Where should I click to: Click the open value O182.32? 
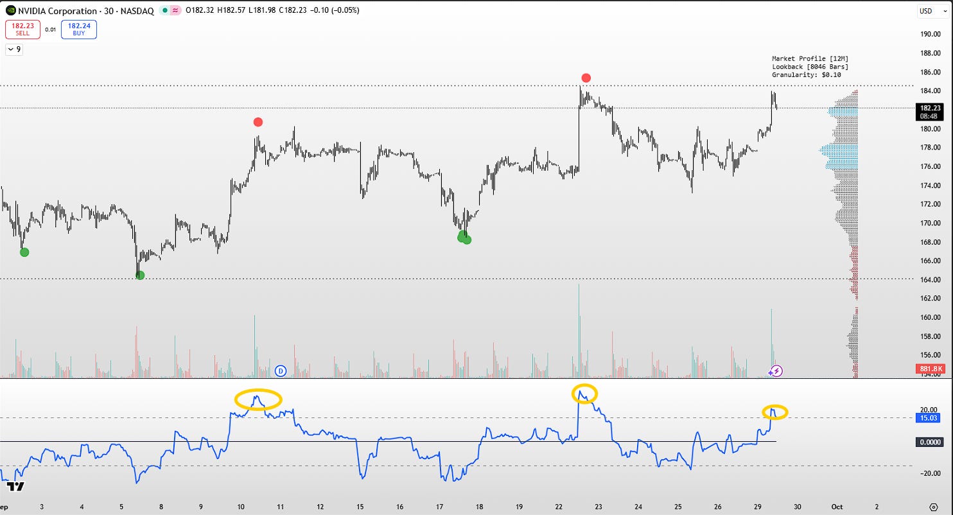coord(198,11)
